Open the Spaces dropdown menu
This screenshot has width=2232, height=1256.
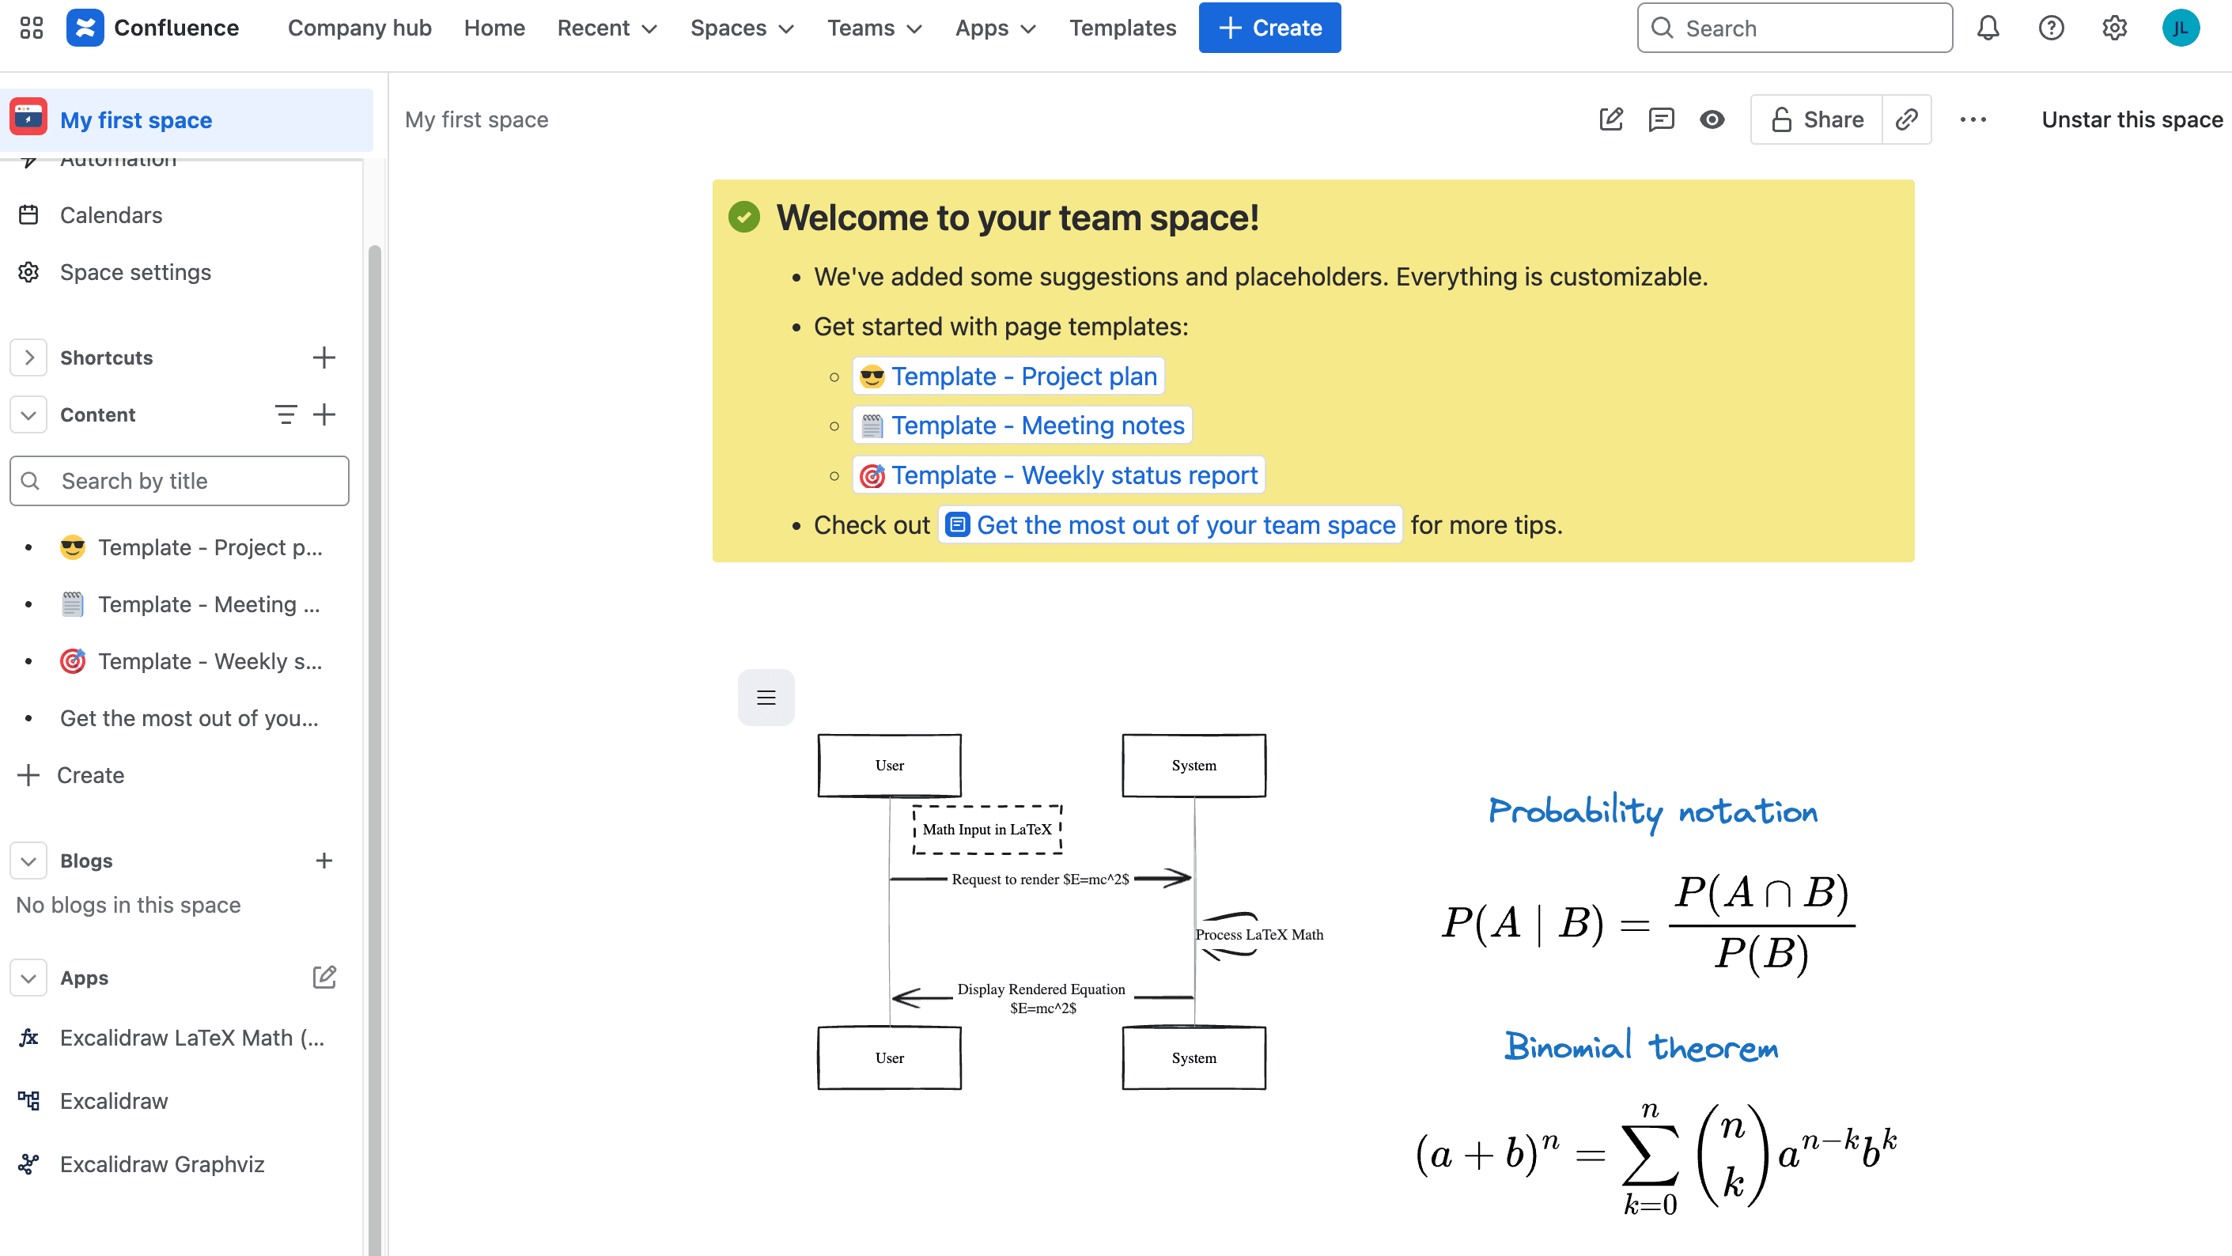click(x=742, y=28)
